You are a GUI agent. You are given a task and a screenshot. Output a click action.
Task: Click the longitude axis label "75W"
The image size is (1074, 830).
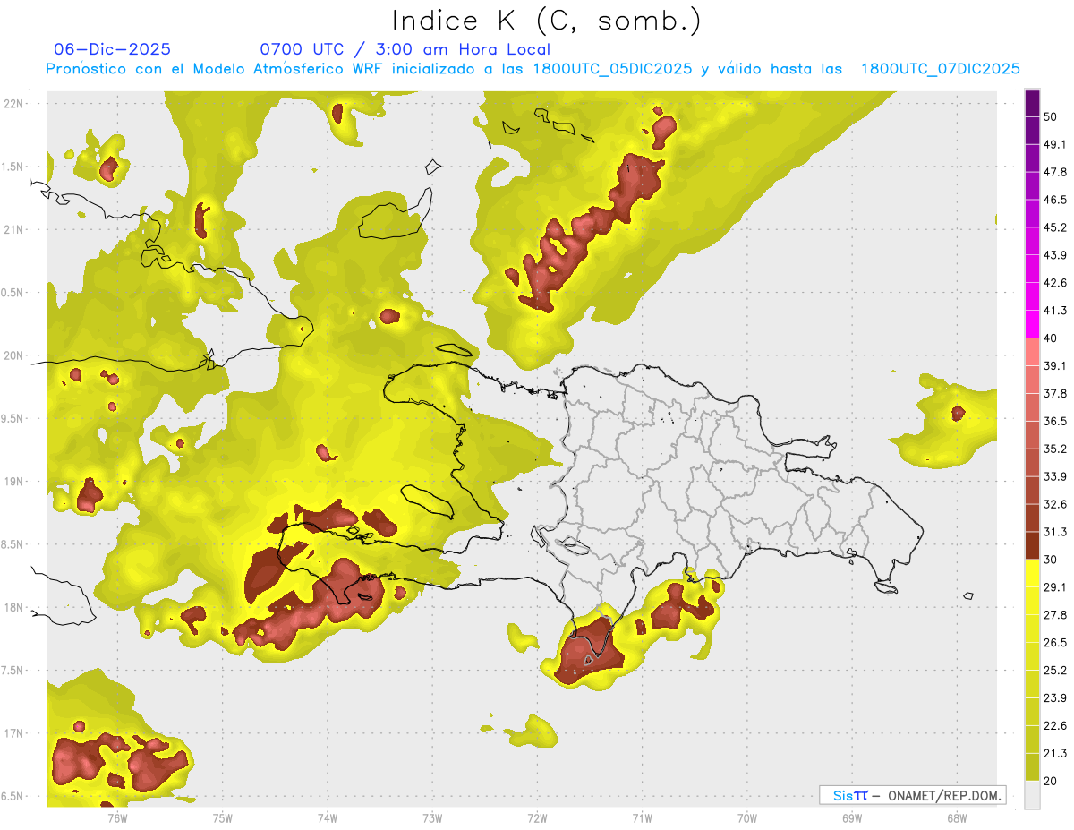pyautogui.click(x=223, y=817)
